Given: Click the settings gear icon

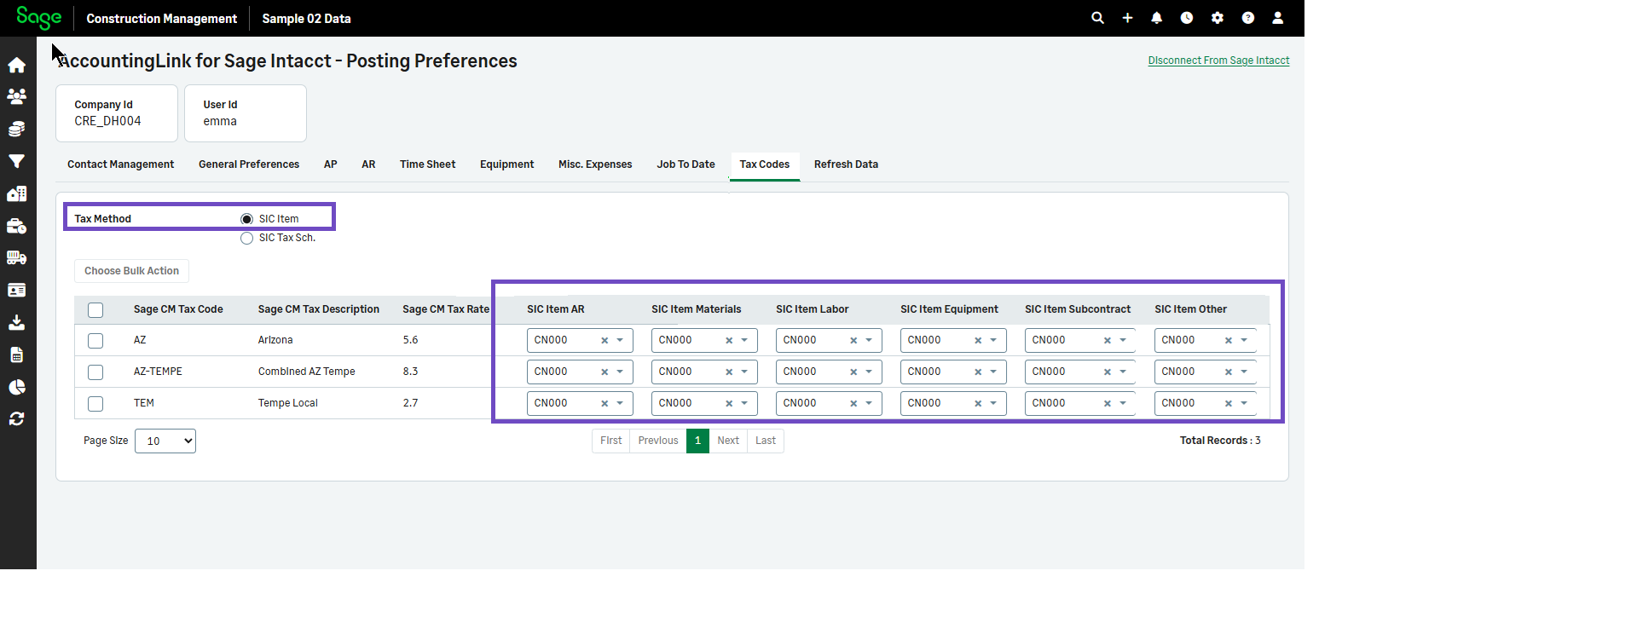Looking at the screenshot, I should 1217,18.
